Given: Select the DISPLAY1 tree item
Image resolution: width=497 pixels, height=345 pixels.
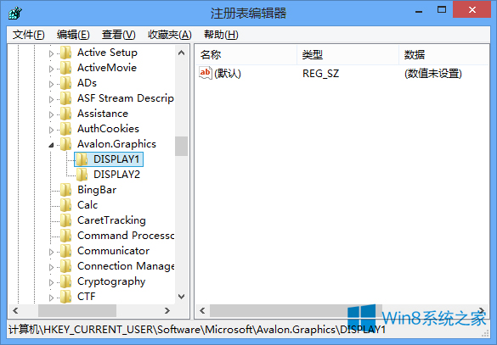Looking at the screenshot, I should [109, 159].
